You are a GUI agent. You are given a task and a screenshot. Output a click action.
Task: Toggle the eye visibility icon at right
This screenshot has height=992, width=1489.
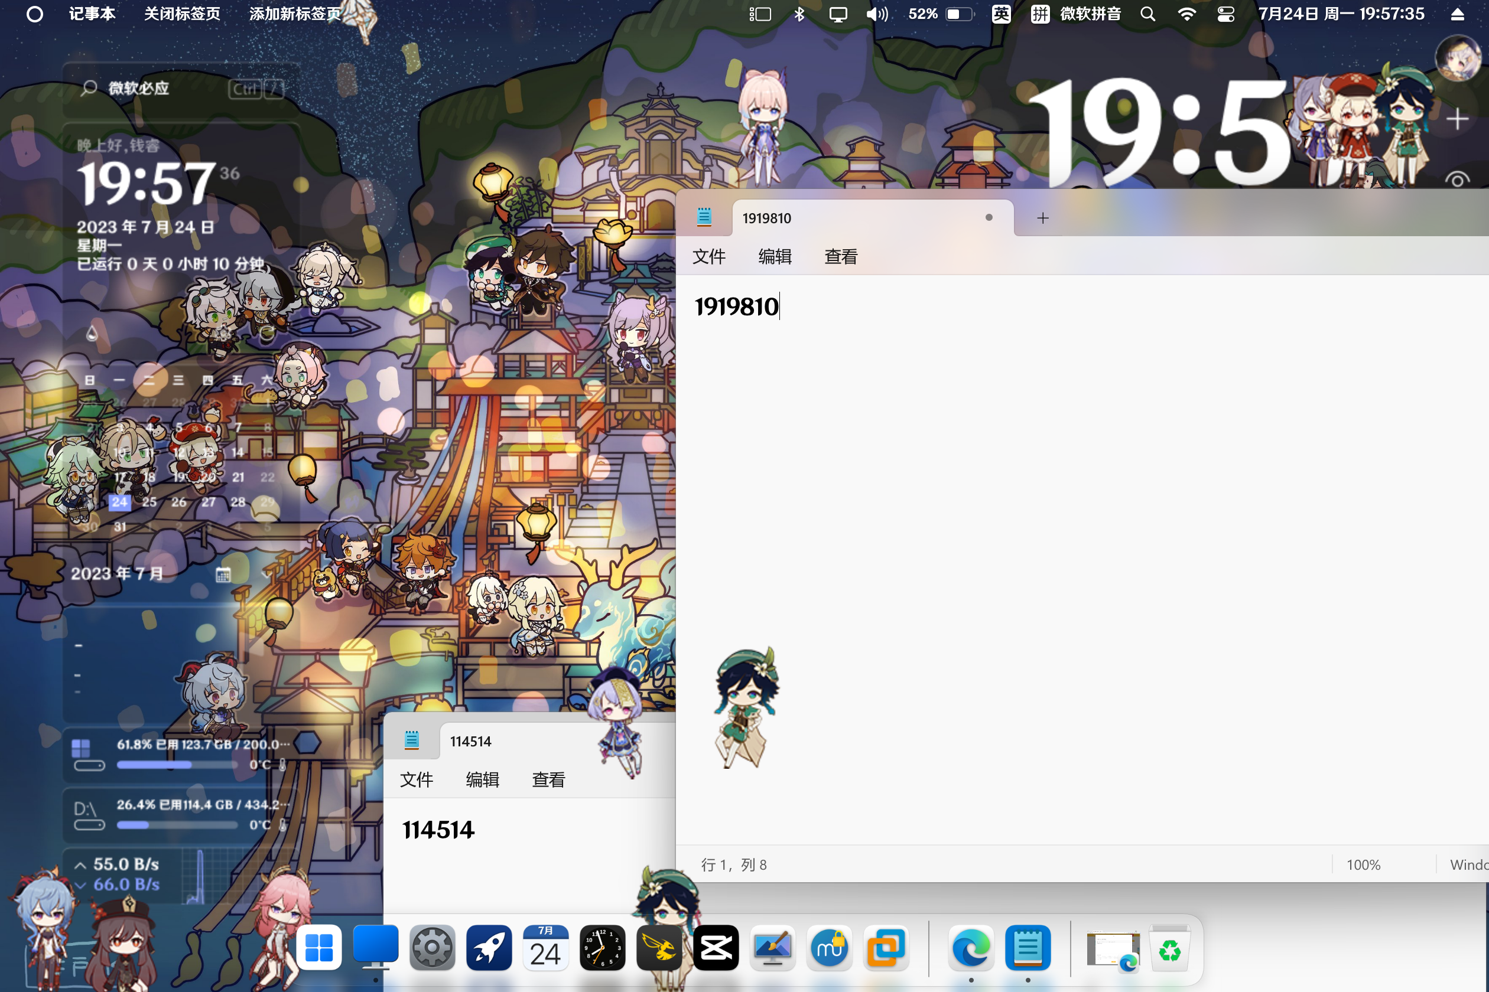point(1457,180)
